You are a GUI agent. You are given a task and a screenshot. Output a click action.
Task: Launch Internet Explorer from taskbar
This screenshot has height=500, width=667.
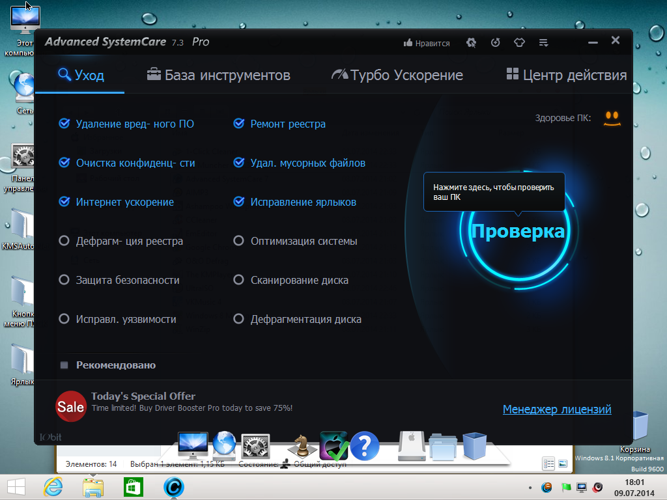tap(53, 487)
